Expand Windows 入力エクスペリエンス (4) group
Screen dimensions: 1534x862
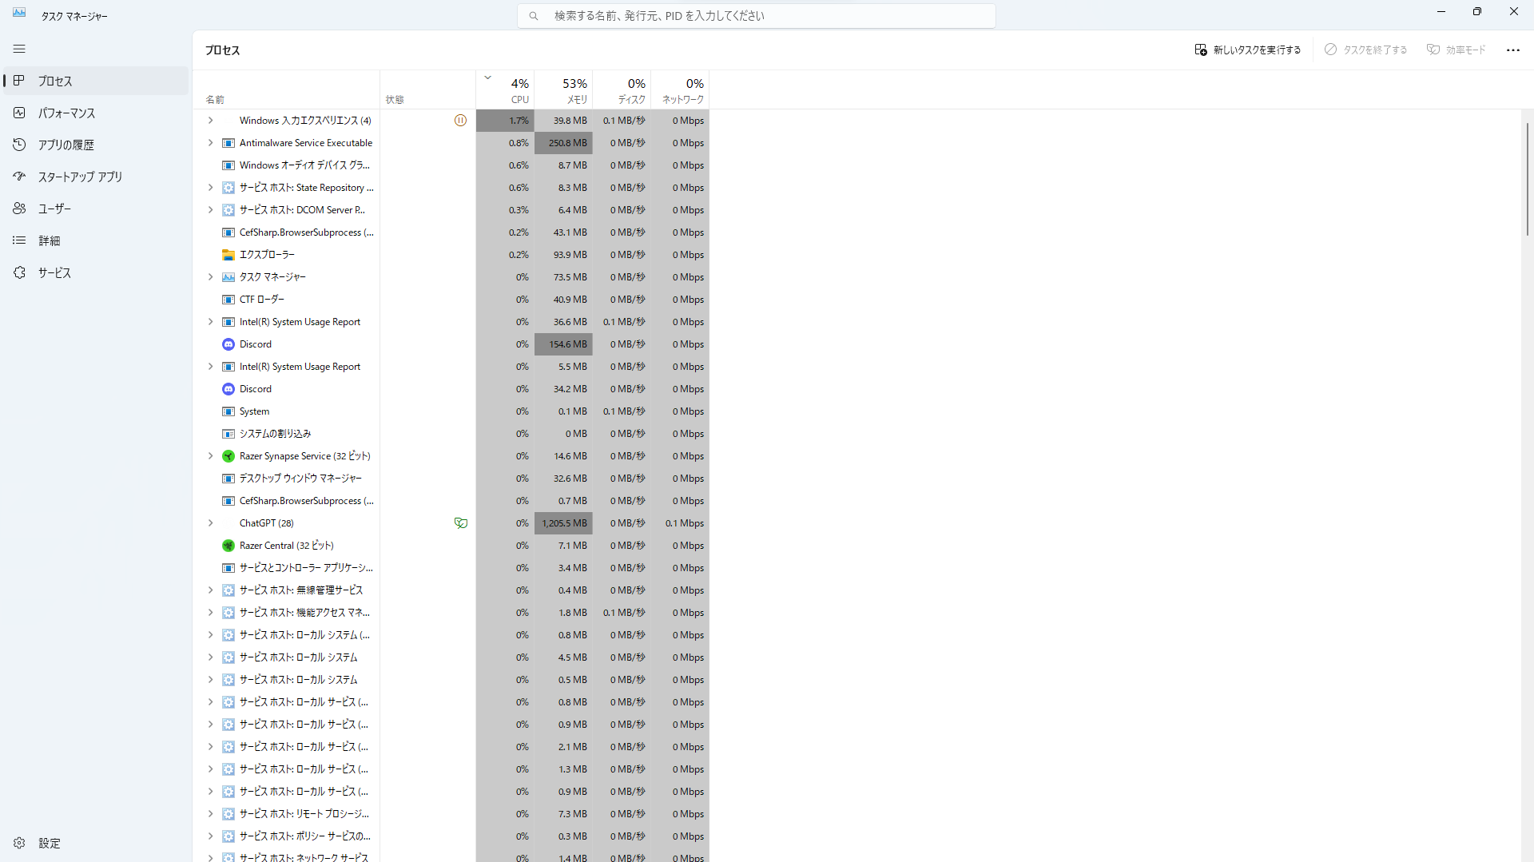click(210, 121)
